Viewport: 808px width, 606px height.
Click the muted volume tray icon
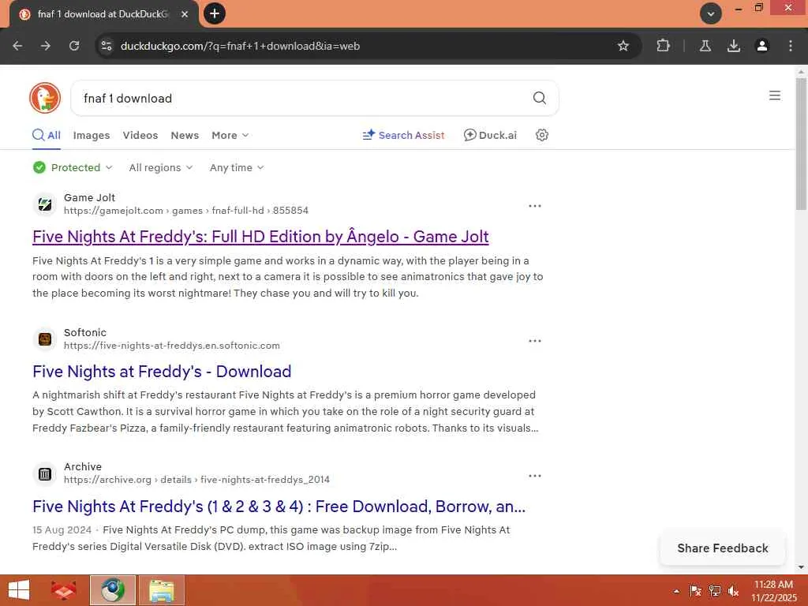(x=733, y=591)
